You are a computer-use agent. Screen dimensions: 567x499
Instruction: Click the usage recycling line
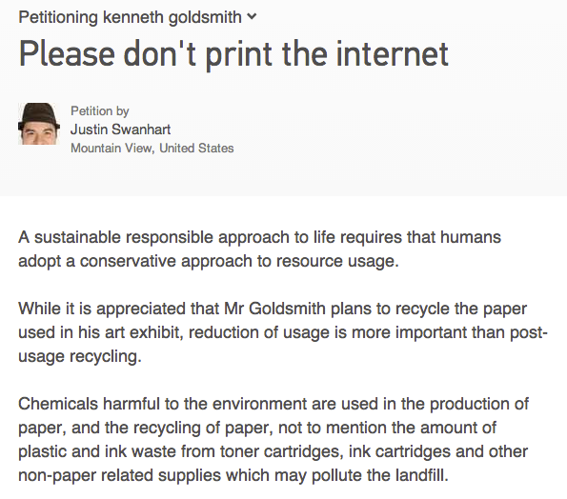pos(79,357)
